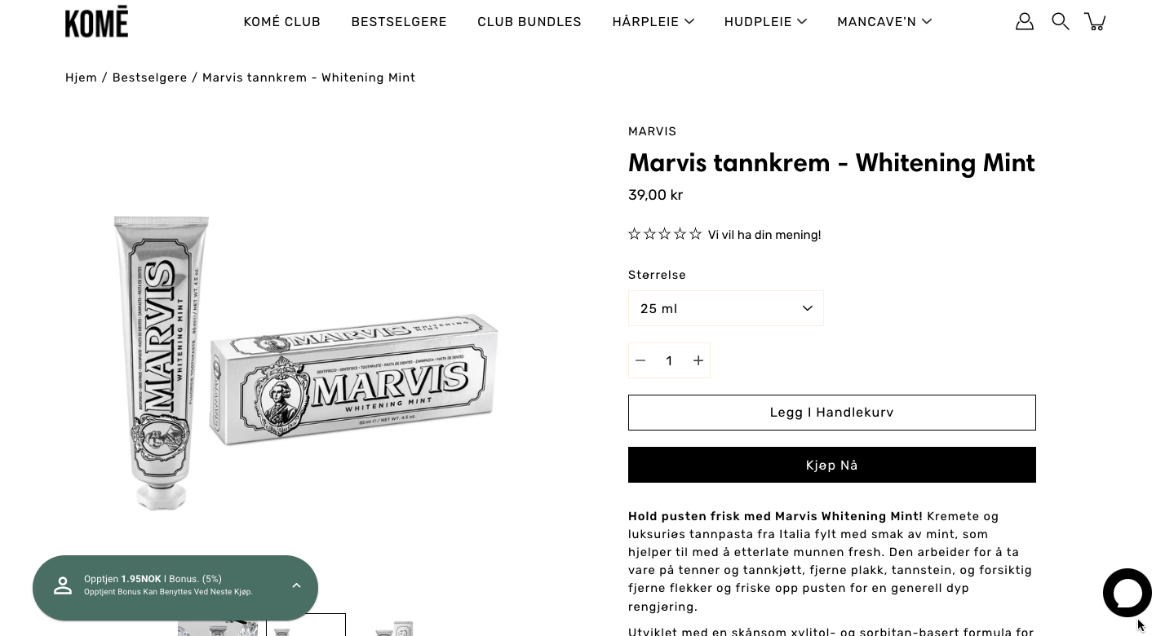Open the account profile icon
The height and width of the screenshot is (636, 1174).
[1025, 21]
